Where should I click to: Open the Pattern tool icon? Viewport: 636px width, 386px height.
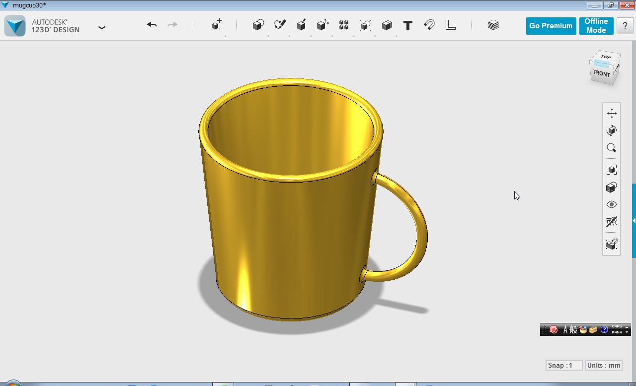(344, 25)
